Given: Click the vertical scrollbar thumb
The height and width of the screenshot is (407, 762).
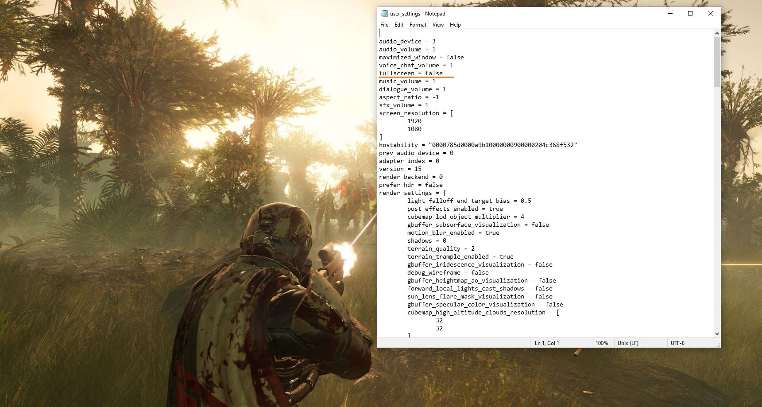Looking at the screenshot, I should coord(717,62).
